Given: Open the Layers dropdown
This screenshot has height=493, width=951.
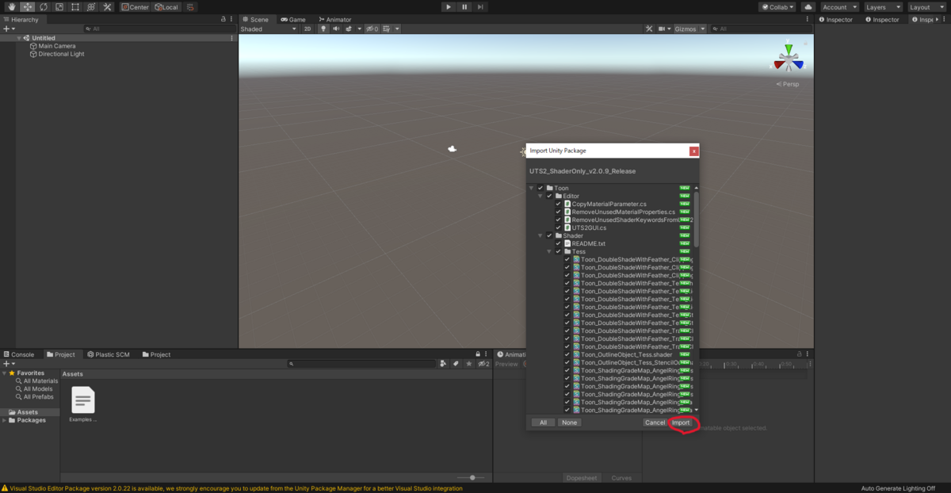Looking at the screenshot, I should coord(883,7).
